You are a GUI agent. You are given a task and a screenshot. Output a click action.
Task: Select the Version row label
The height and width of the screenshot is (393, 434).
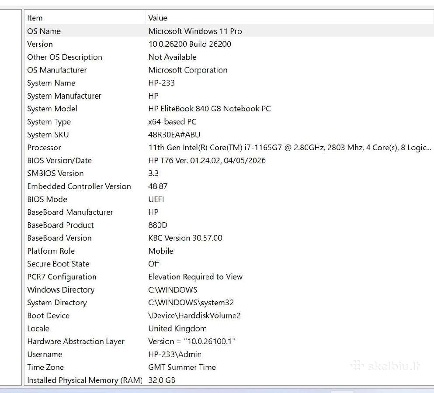40,44
